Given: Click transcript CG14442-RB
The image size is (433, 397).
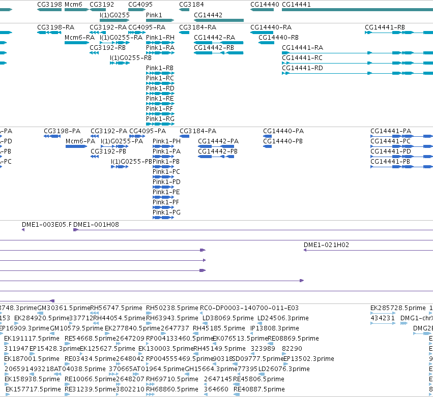Looking at the screenshot, I should point(214,47).
